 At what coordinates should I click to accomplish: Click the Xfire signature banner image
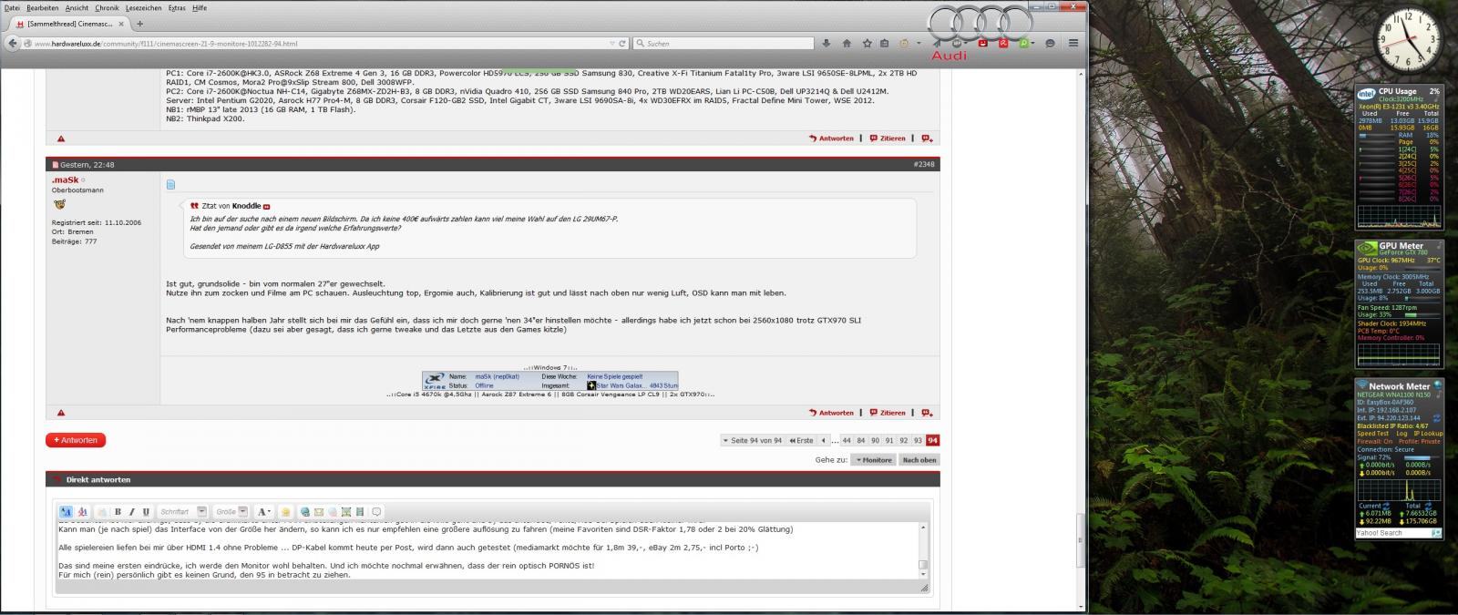click(549, 381)
